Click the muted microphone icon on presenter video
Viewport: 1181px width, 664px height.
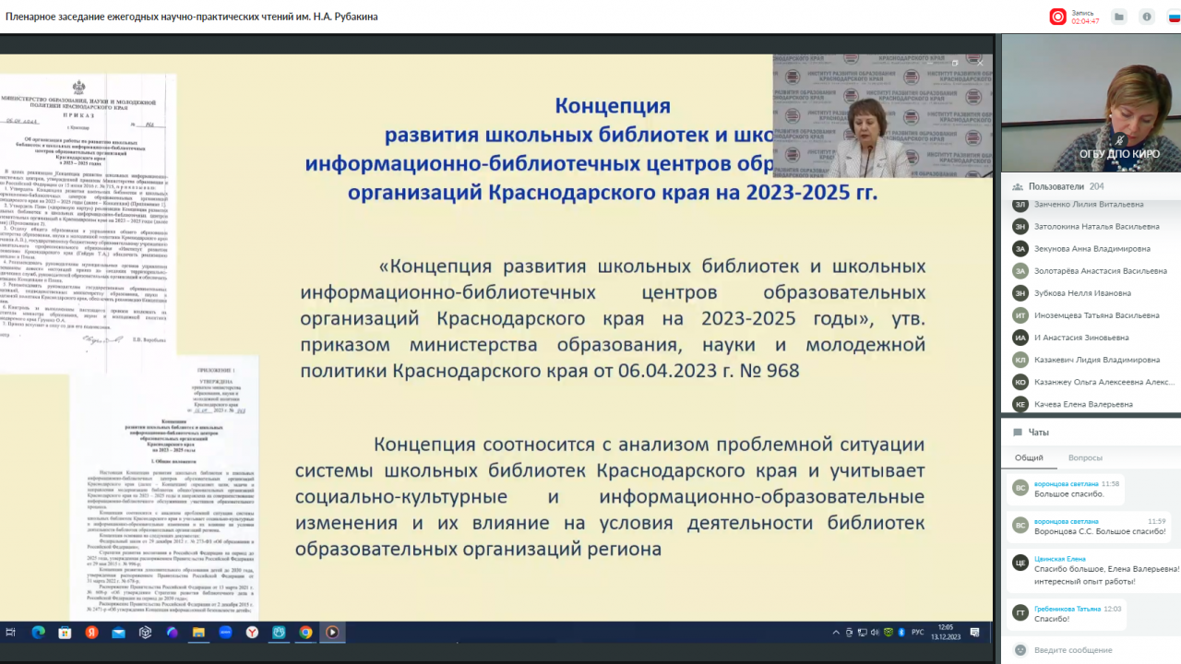(x=1121, y=139)
